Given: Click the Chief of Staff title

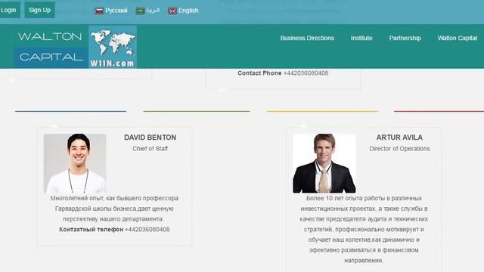Looking at the screenshot, I should (150, 149).
